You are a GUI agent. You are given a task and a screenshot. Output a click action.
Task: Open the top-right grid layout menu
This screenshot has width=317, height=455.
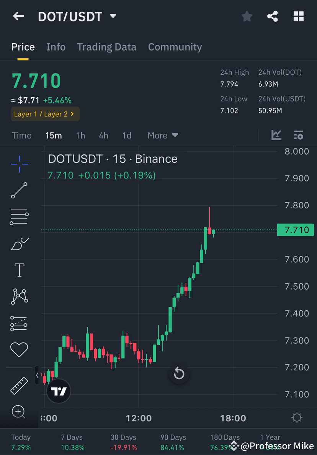(x=298, y=16)
